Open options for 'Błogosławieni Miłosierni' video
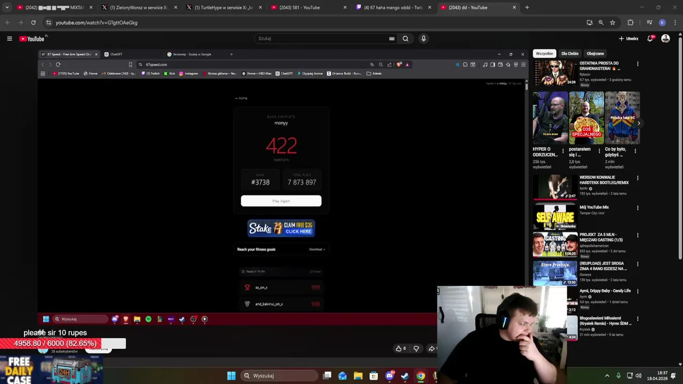This screenshot has height=384, width=683. pyautogui.click(x=638, y=319)
